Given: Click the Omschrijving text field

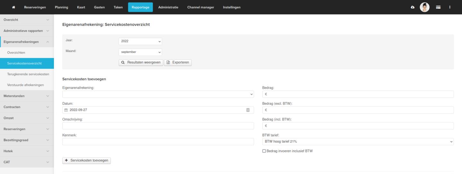Looking at the screenshot, I should click(x=158, y=126).
